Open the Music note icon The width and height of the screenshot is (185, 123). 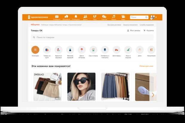click(x=114, y=16)
